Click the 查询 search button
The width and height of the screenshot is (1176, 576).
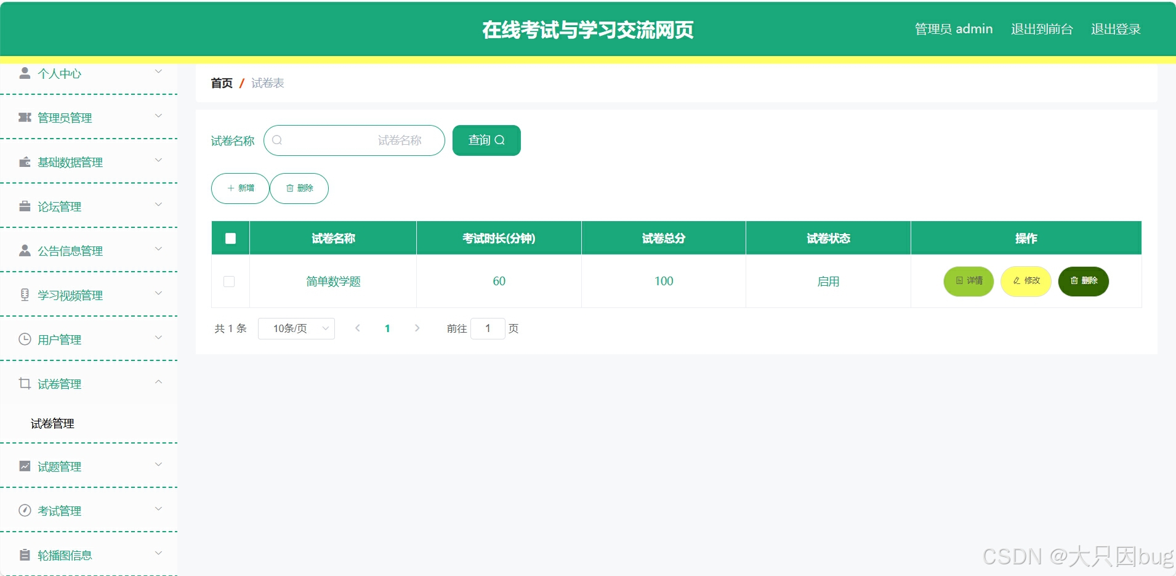[x=486, y=140]
